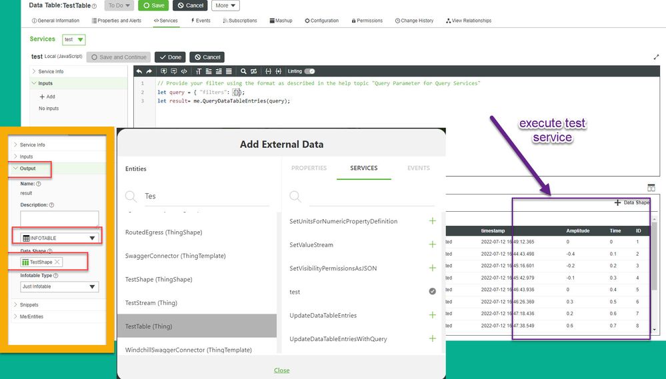
Task: Click the green Save button
Action: 153,5
